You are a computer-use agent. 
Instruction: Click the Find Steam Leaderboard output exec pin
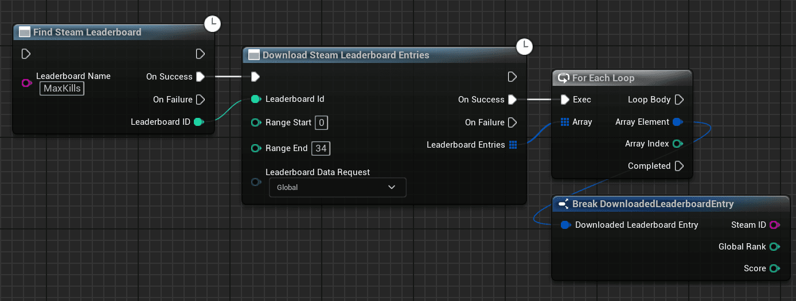[x=200, y=54]
